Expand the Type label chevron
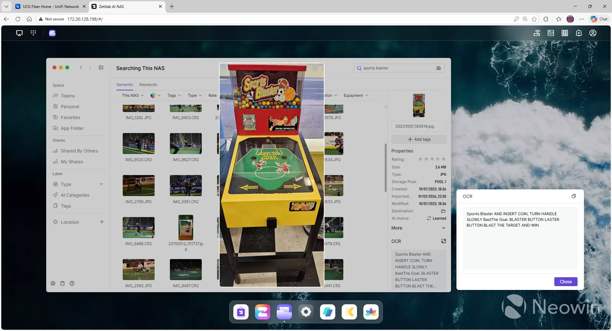Screen dimensions: 612x331 [x=101, y=184]
